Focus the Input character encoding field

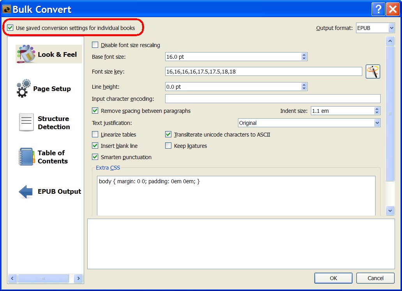273,99
